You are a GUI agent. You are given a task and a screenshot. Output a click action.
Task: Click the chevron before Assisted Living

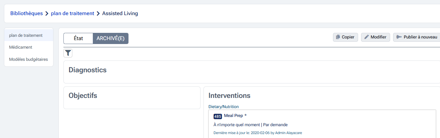(x=98, y=13)
